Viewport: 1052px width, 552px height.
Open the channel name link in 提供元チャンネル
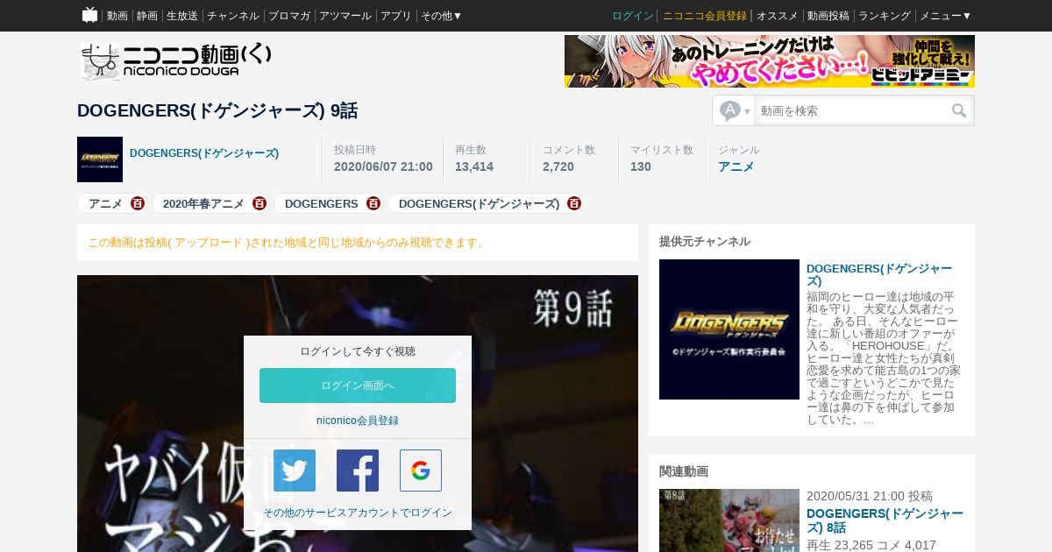click(879, 274)
